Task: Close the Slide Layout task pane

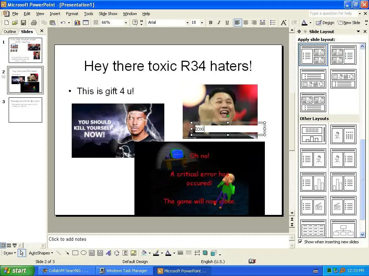Action: click(365, 32)
